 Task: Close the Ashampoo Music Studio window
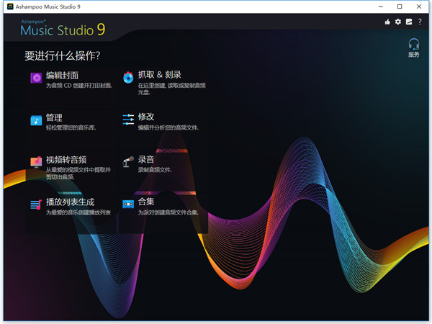(x=419, y=6)
